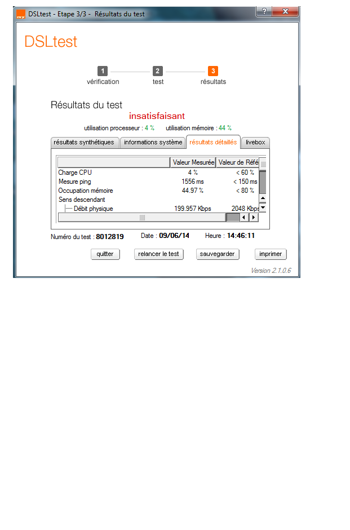Switch to résultats synthétiques tab
Screen dimensions: 350x530
click(x=85, y=142)
